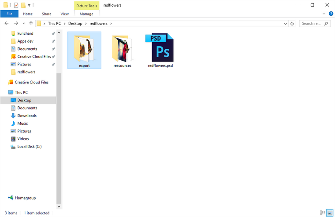Click the Properties icon in Quick Access Toolbar
335x217 pixels.
point(16,5)
